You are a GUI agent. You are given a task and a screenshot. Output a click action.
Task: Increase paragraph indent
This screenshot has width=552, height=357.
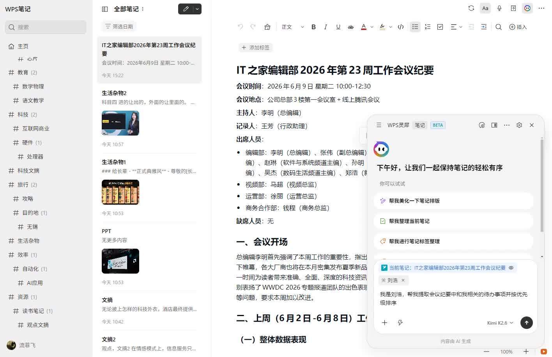[484, 27]
